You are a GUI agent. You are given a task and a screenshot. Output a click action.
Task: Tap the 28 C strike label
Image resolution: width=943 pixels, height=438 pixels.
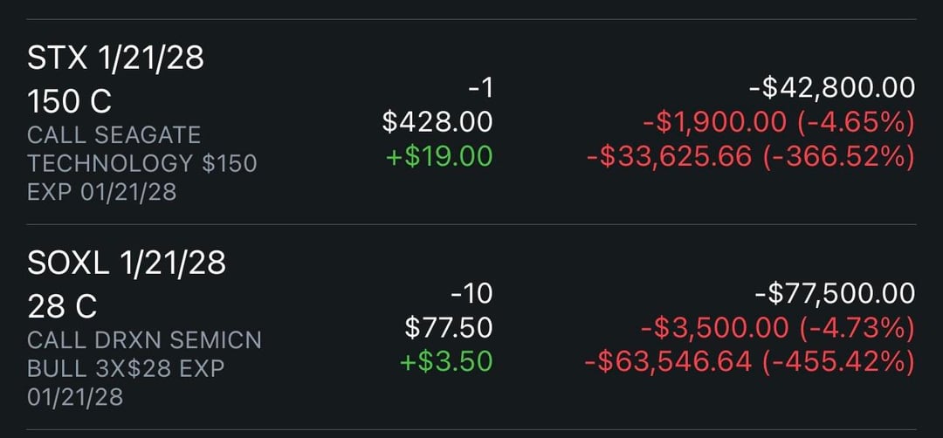pos(62,306)
